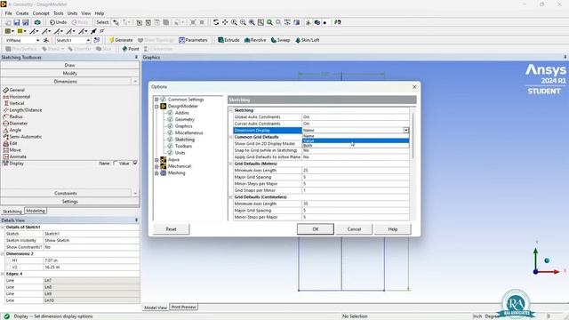Select the General dimension tool
Image resolution: width=569 pixels, height=320 pixels.
[x=14, y=90]
